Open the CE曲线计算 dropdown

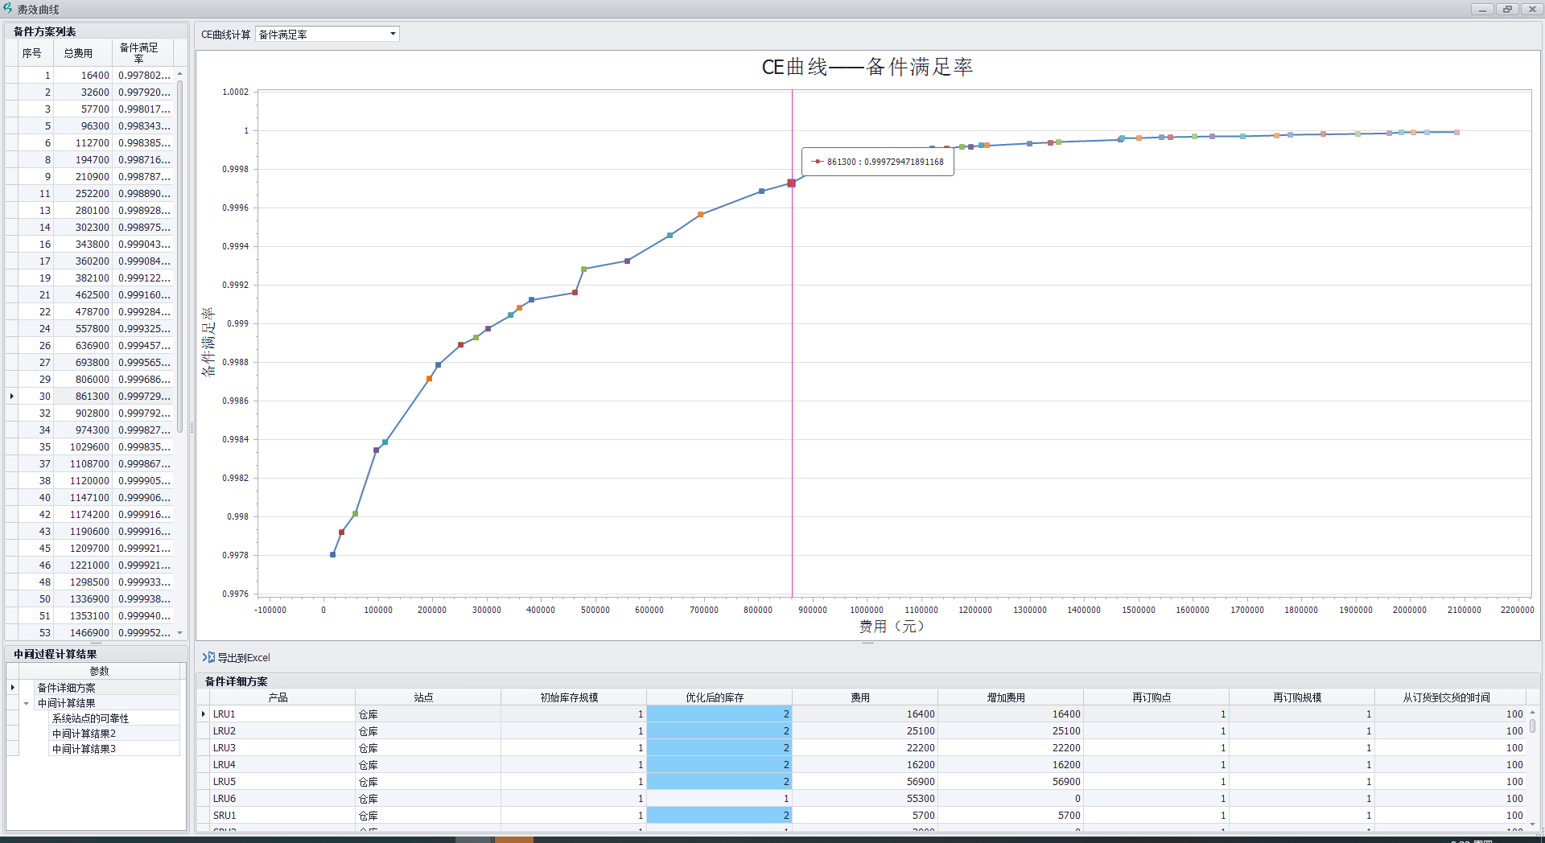pyautogui.click(x=393, y=34)
